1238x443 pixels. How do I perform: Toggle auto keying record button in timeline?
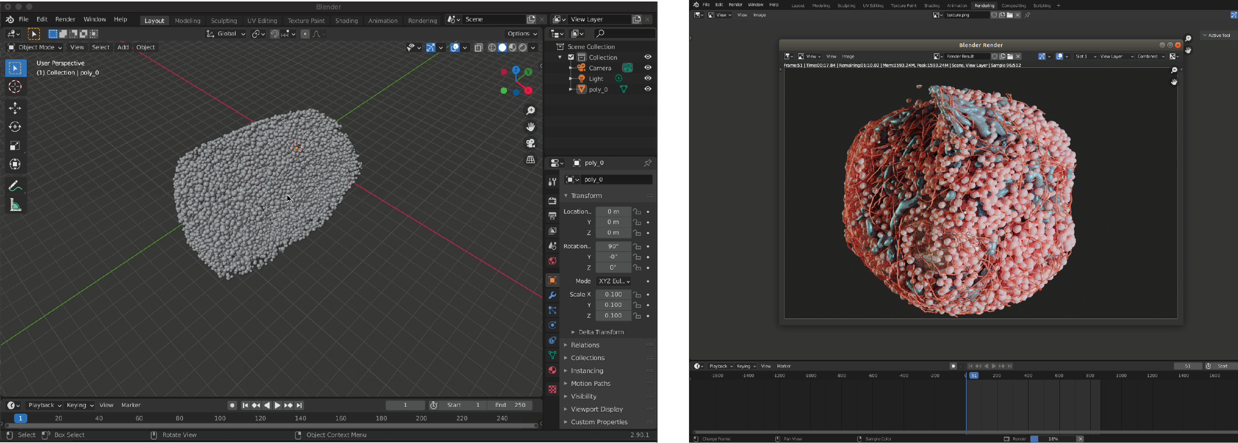(232, 405)
